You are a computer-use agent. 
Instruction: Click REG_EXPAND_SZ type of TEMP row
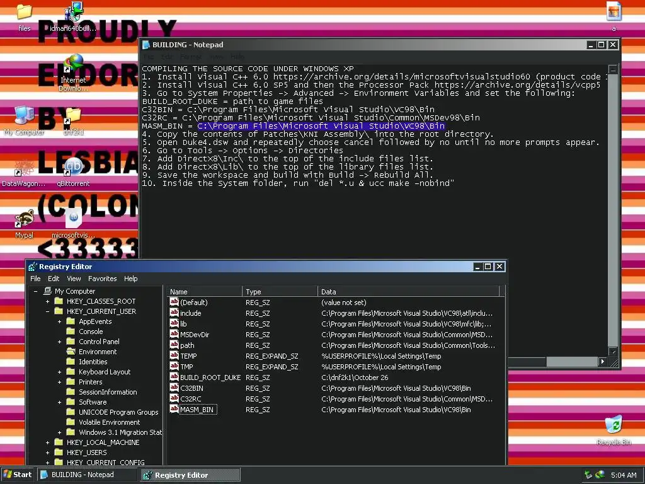click(x=272, y=356)
